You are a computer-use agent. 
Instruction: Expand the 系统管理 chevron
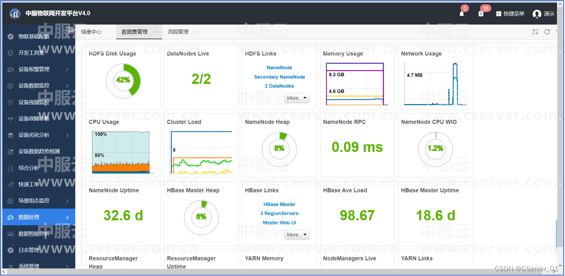click(x=67, y=266)
